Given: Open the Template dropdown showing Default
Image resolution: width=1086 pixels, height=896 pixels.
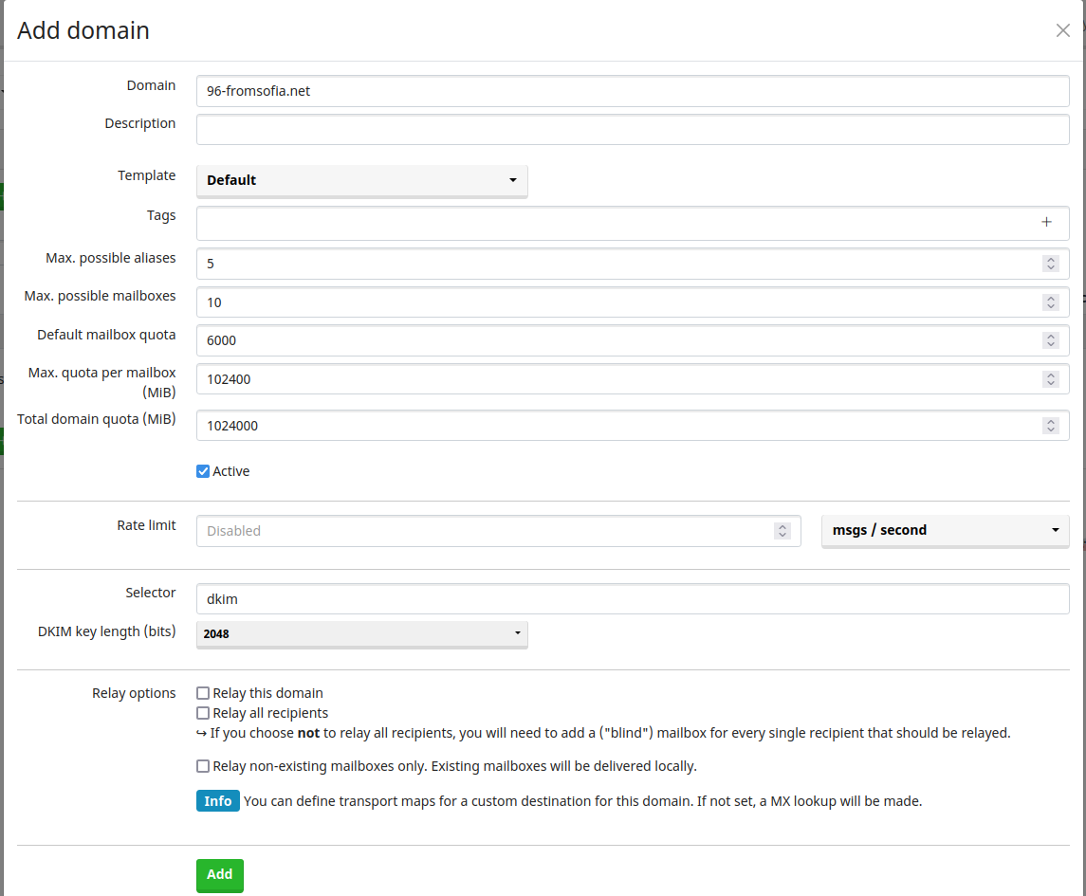Looking at the screenshot, I should [x=361, y=180].
